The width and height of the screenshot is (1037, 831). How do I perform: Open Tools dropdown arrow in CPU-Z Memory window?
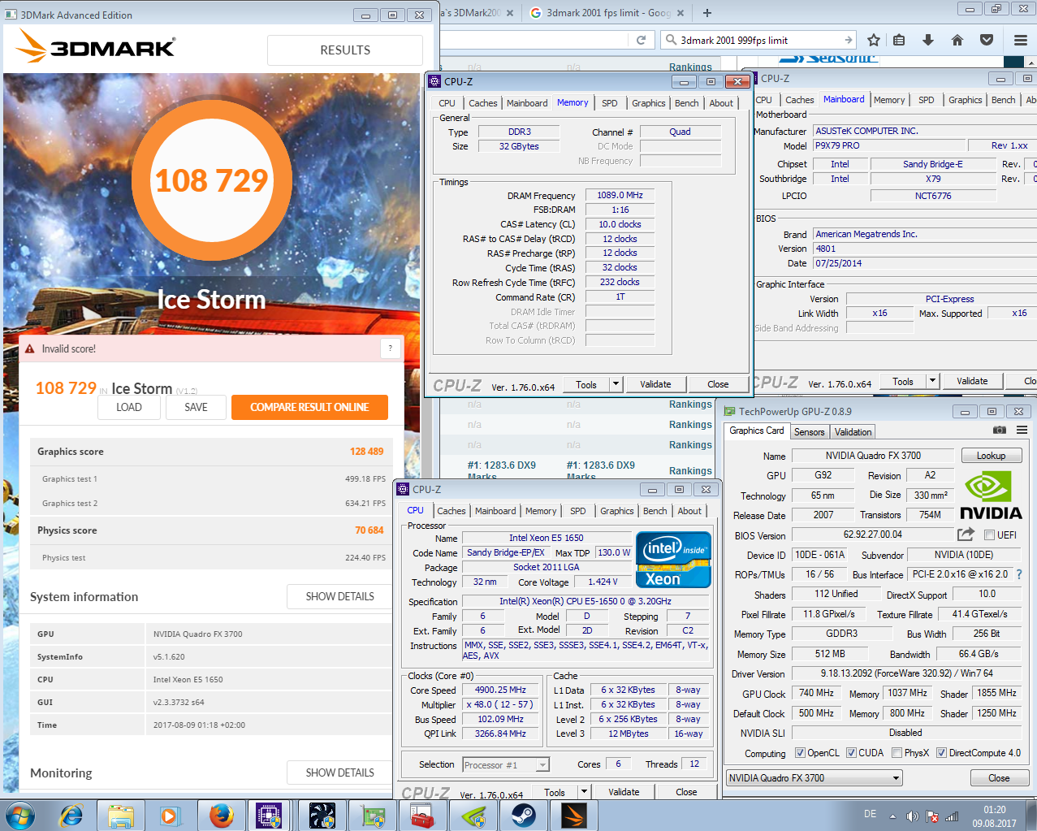coord(616,384)
